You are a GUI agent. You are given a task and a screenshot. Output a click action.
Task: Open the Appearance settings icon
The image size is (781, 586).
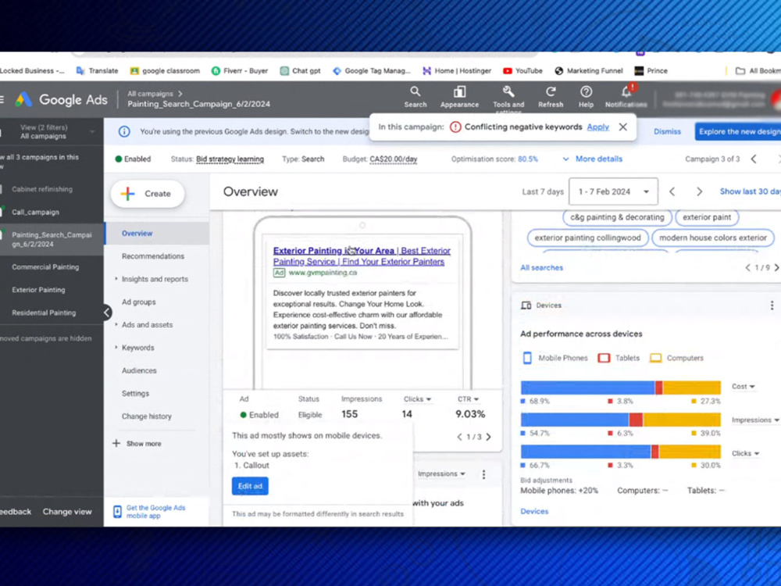coord(459,97)
